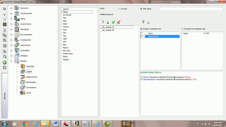The width and height of the screenshot is (226, 127).
Task: Expand the Standards tree node
Action: click(x=11, y=29)
